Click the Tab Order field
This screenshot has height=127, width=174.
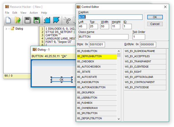point(139,37)
